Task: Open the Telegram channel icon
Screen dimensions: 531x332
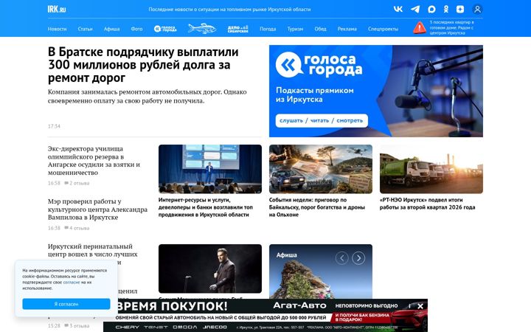Action: pos(414,9)
